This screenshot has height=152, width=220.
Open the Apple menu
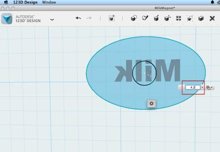coord(6,2)
